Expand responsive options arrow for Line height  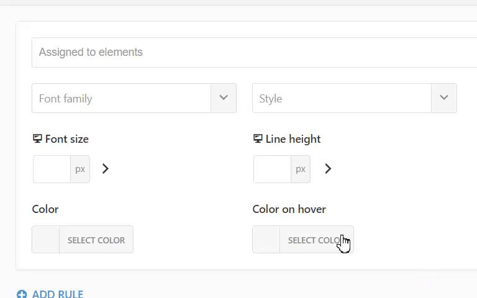pyautogui.click(x=328, y=169)
